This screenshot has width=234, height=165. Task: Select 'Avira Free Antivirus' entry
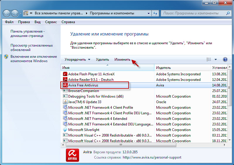pyautogui.click(x=83, y=85)
